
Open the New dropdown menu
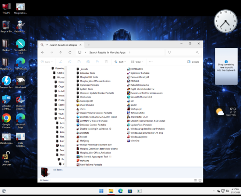pyautogui.click(x=47, y=62)
